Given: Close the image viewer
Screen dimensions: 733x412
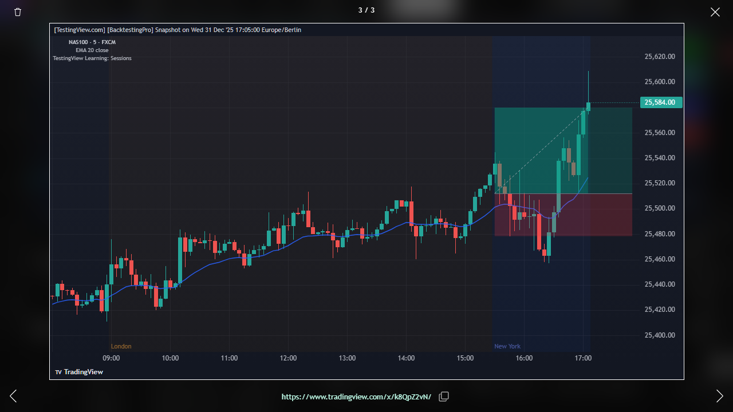Looking at the screenshot, I should coord(715,12).
